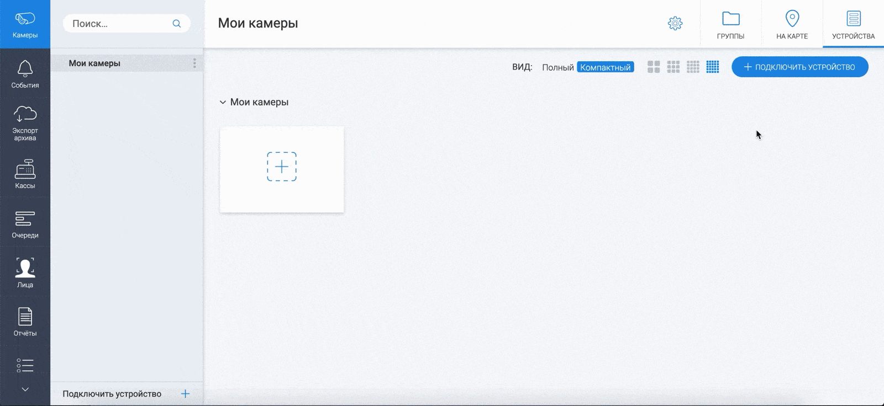Click ПОДКЛЮЧИТЬ УСТРОЙСТВО blue button
Viewport: 884px width, 406px height.
click(x=800, y=67)
